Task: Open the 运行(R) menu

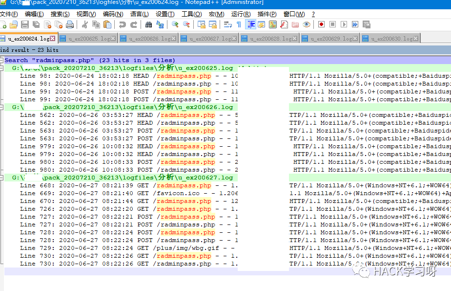Action: (x=241, y=14)
